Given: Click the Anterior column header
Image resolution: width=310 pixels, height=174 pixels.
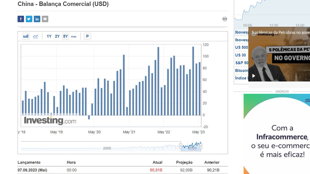Looking at the screenshot, I should coord(212,162).
